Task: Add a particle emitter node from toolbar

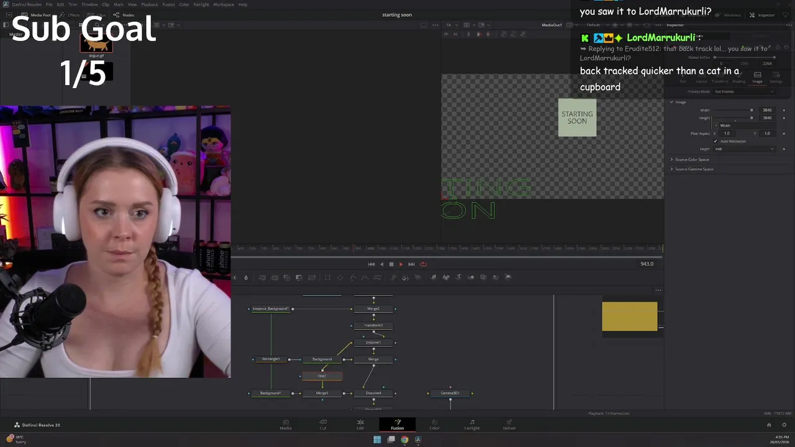Action: [x=393, y=278]
